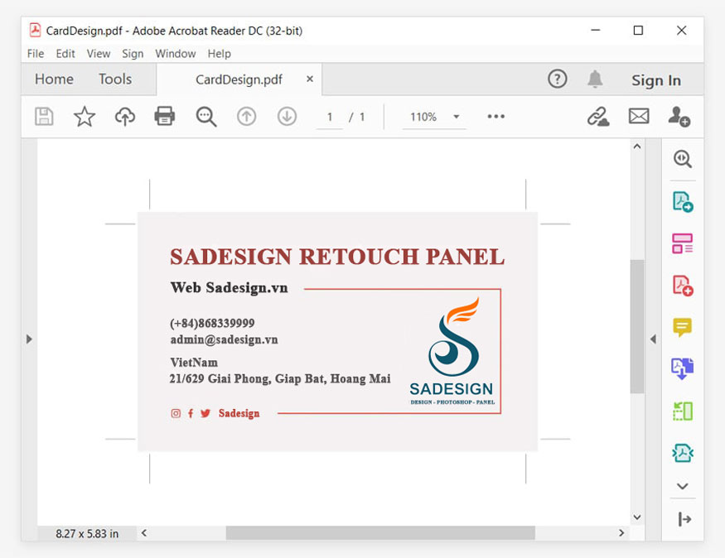Open zoom level dropdown

457,117
